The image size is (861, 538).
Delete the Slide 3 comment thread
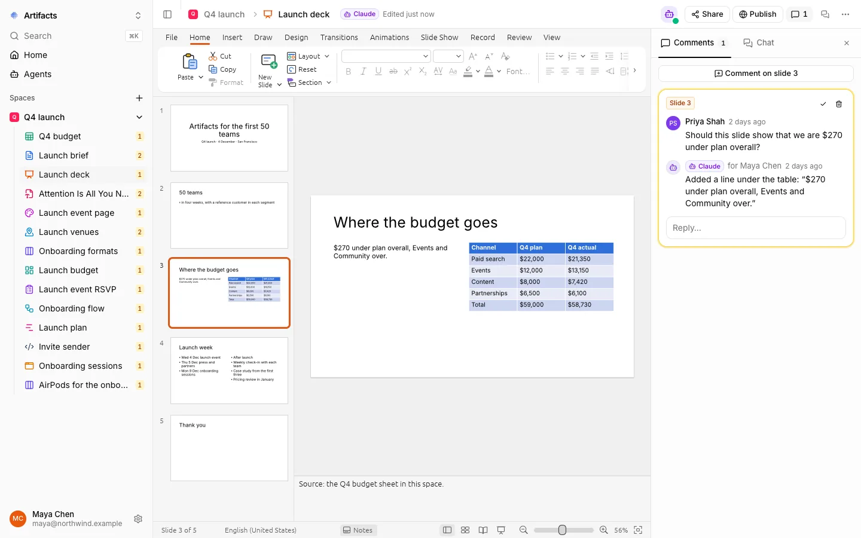(x=839, y=104)
